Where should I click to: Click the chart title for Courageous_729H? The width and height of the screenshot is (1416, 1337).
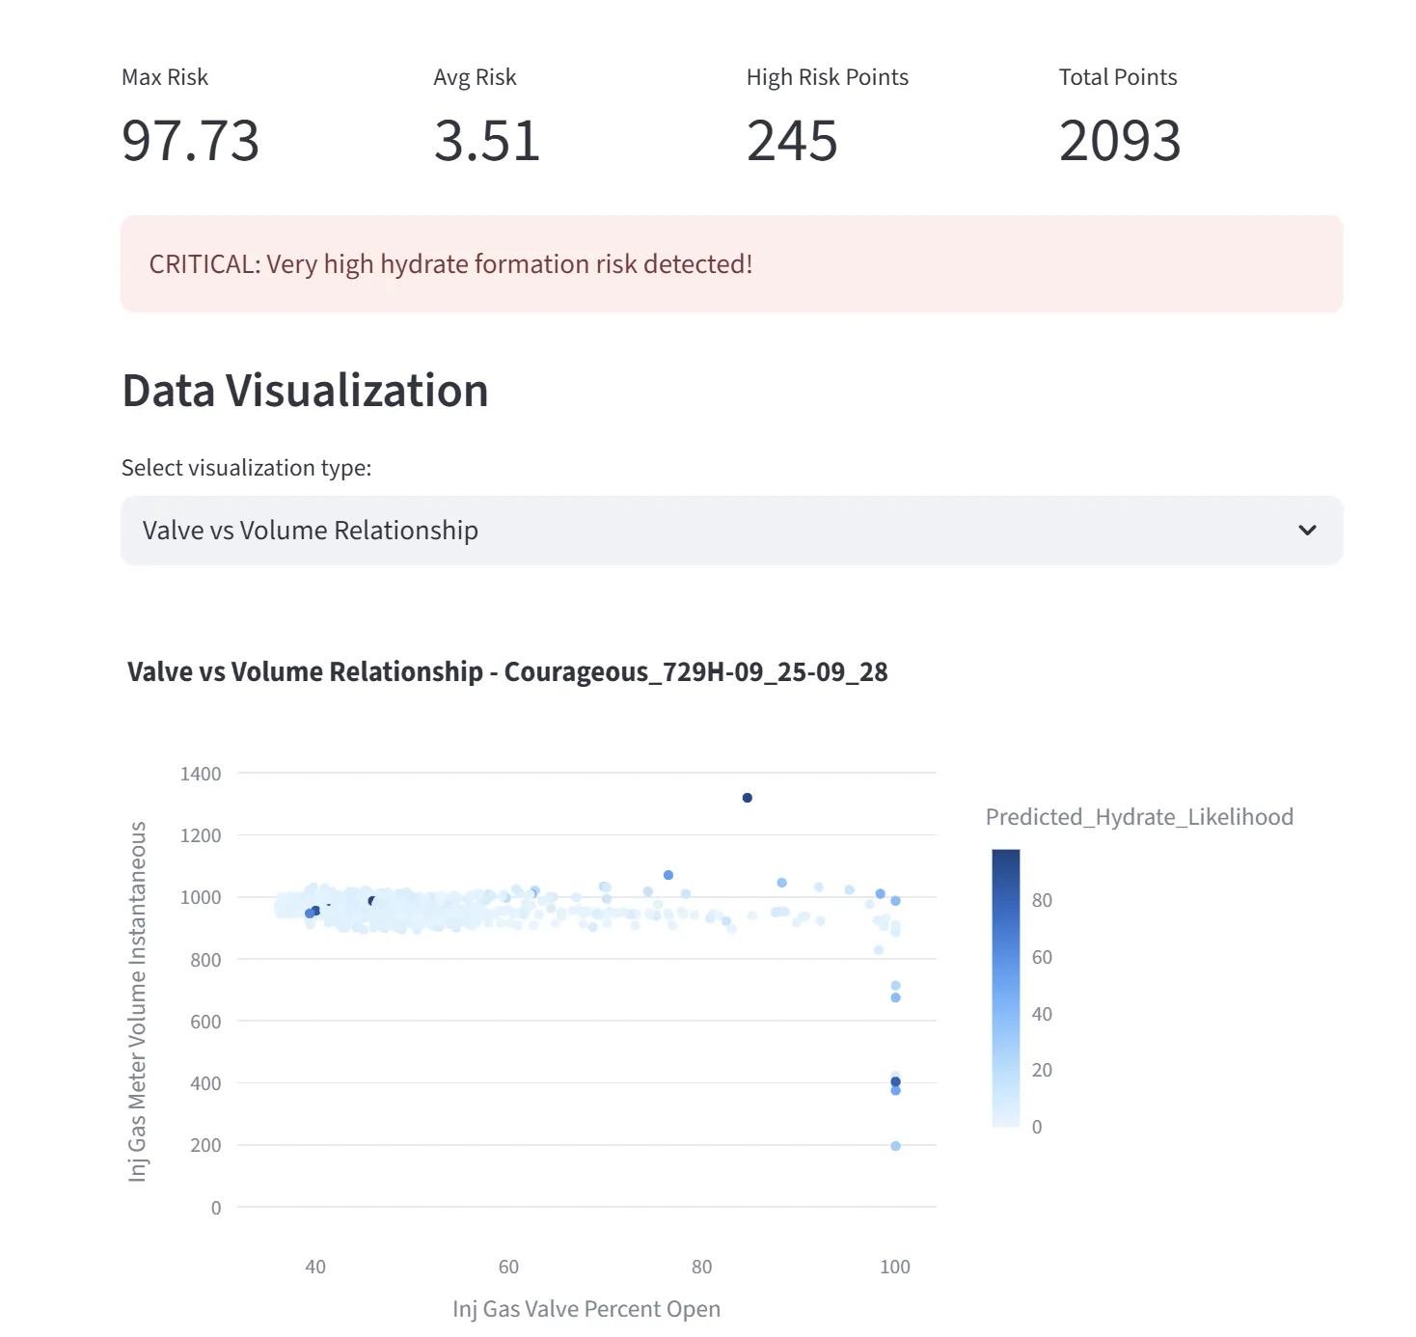509,671
